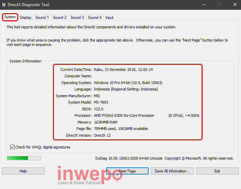Click the 'DirectX Diagnostic Tool' window title
This screenshot has height=189, width=241.
[28, 5]
